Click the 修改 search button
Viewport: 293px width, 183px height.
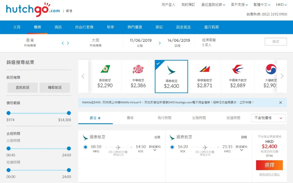tap(276, 42)
